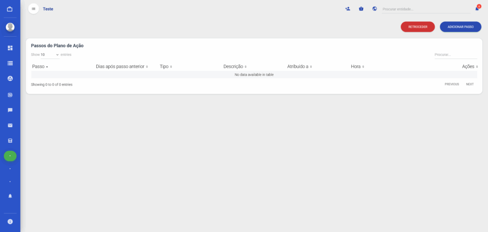The width and height of the screenshot is (488, 232).
Task: Sort table by Tipo column header
Action: tap(165, 67)
